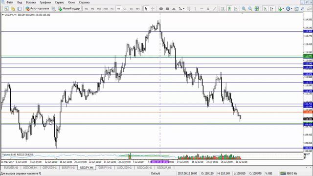Select the crosshair tool
The height and width of the screenshot is (176, 313).
pos(153,9)
